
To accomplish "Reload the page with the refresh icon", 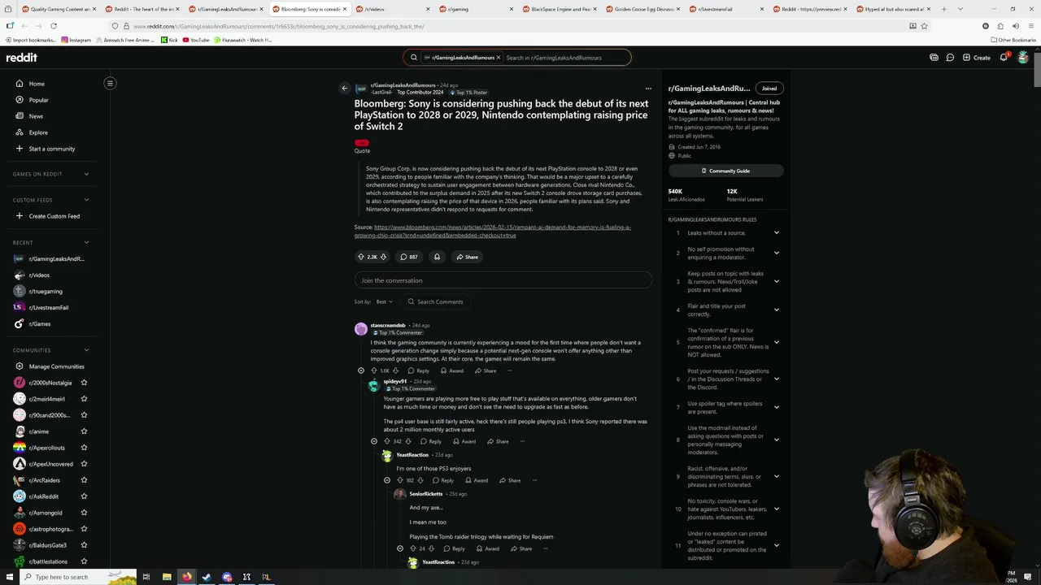I will 54,26.
